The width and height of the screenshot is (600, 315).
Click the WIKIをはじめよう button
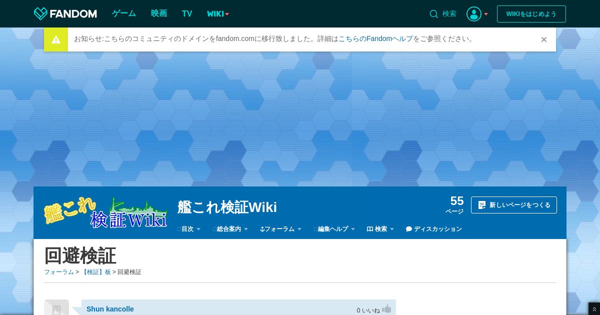[531, 14]
